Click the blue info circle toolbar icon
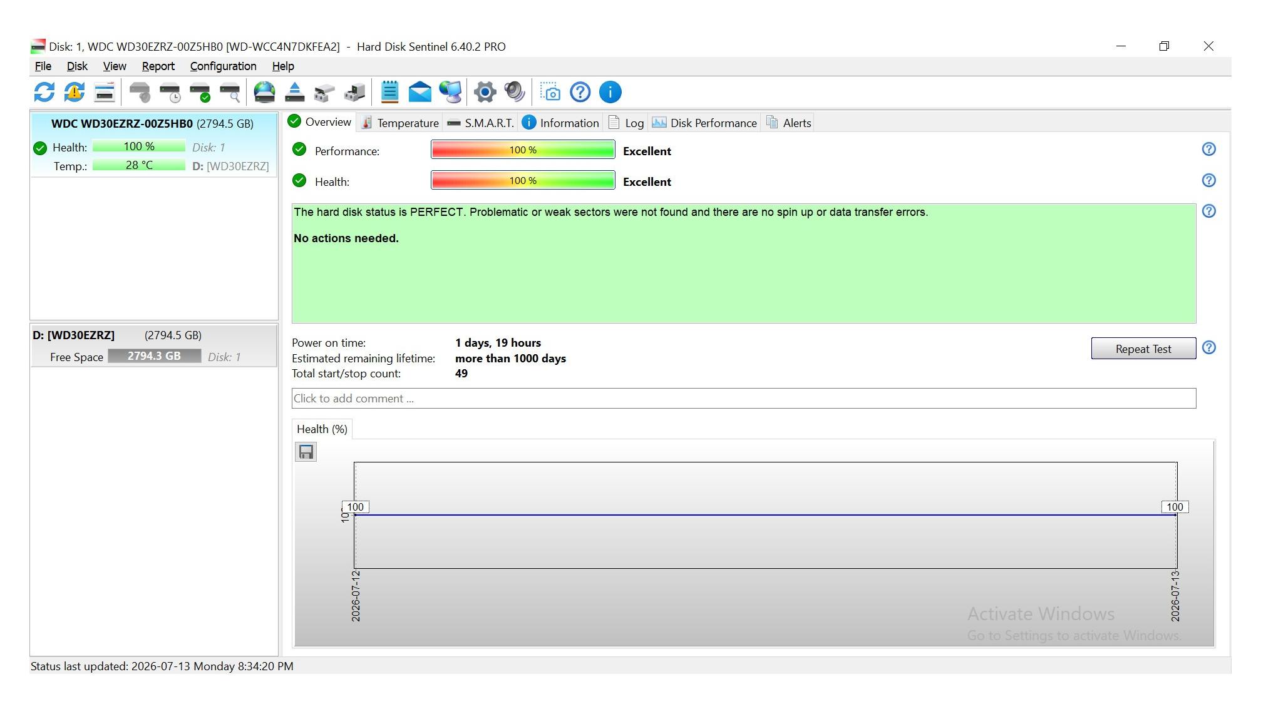 click(610, 92)
